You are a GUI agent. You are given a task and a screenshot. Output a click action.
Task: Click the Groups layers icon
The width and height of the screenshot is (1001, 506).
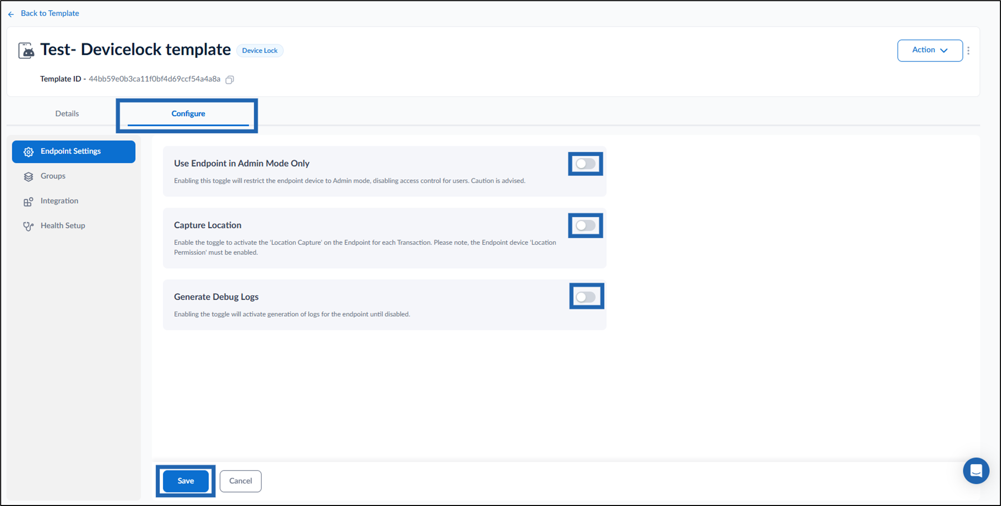pos(28,176)
